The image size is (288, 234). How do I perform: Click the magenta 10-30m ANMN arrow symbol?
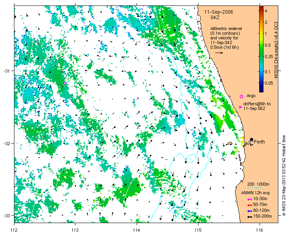click(x=249, y=199)
